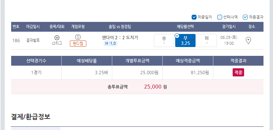The width and height of the screenshot is (273, 130).
Task: Click the soccer ball J2리그 icon
Action: (57, 38)
